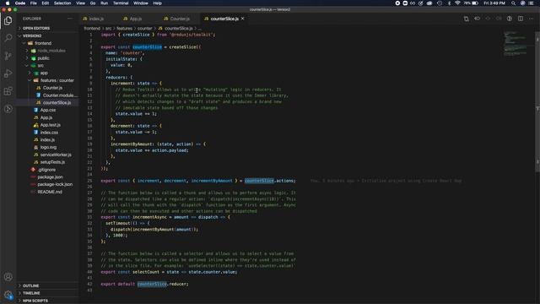Open index.css in the explorer
The height and width of the screenshot is (304, 540).
point(47,133)
